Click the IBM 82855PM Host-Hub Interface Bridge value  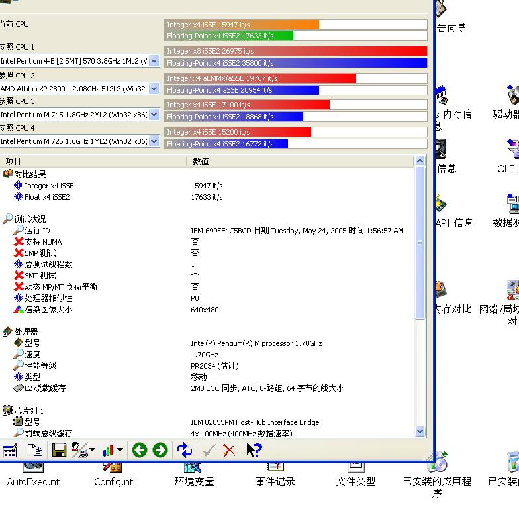pyautogui.click(x=255, y=422)
